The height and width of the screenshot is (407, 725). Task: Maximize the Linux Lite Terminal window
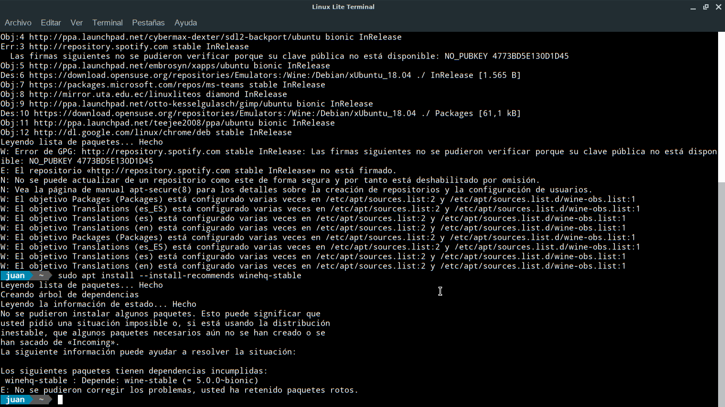tap(706, 7)
